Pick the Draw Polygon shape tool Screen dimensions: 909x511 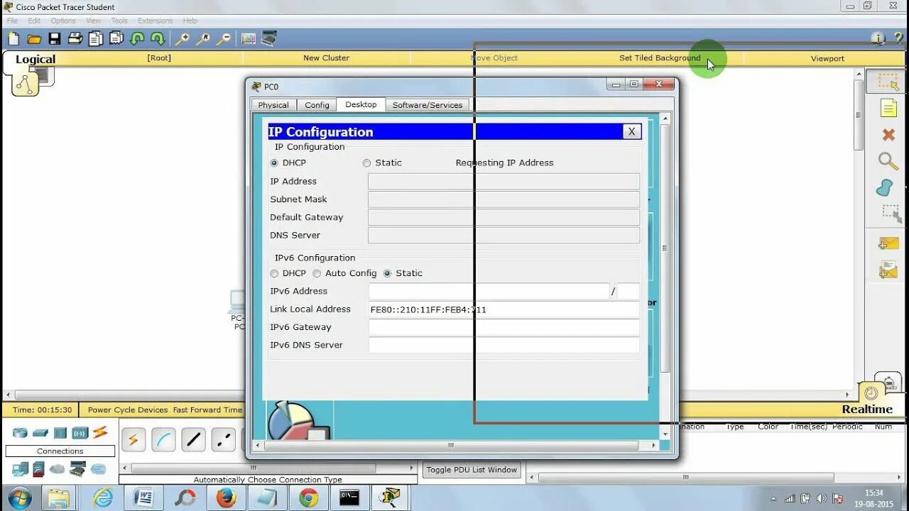885,188
